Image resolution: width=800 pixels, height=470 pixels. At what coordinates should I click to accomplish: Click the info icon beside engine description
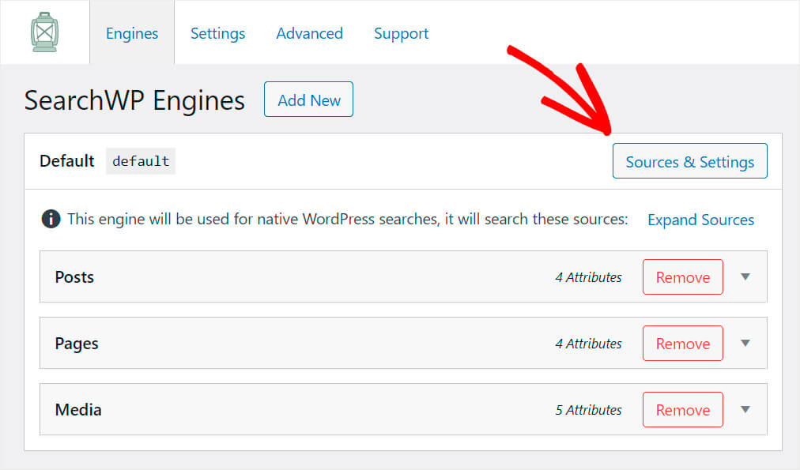click(51, 219)
